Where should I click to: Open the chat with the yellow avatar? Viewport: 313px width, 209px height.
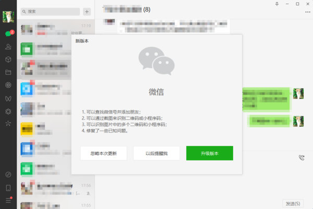tap(44, 129)
